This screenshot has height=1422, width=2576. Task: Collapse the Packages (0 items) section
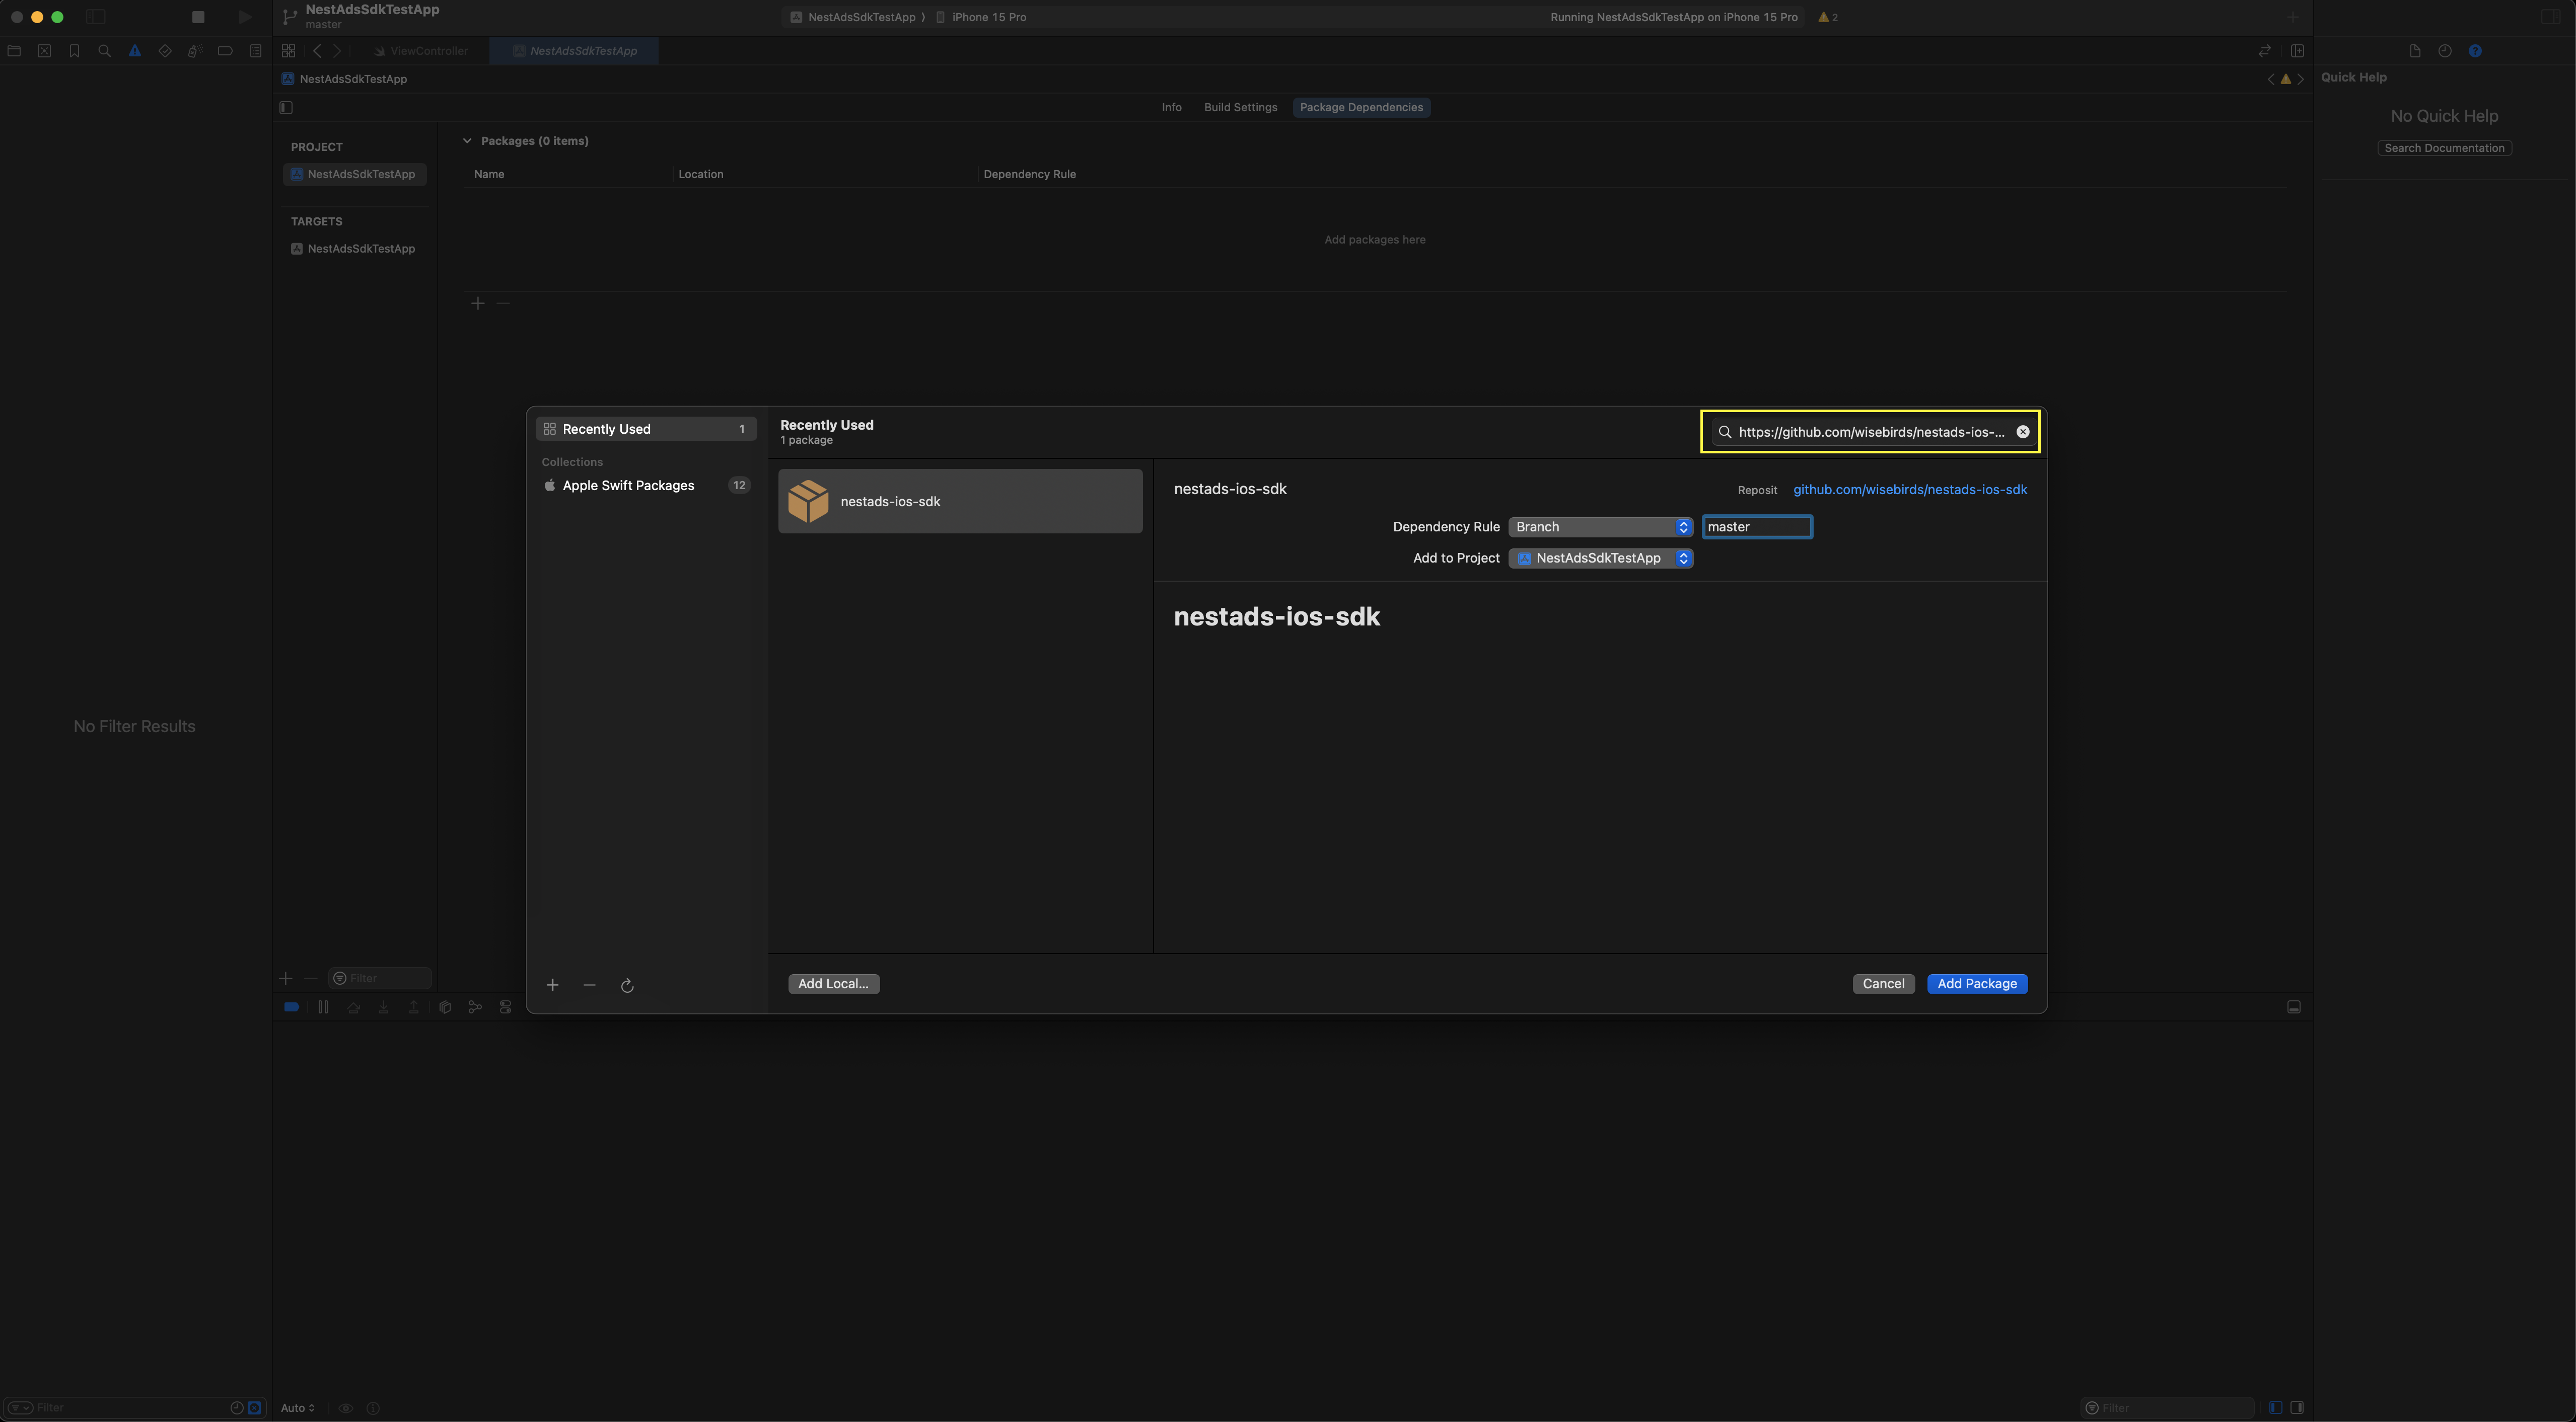[467, 141]
